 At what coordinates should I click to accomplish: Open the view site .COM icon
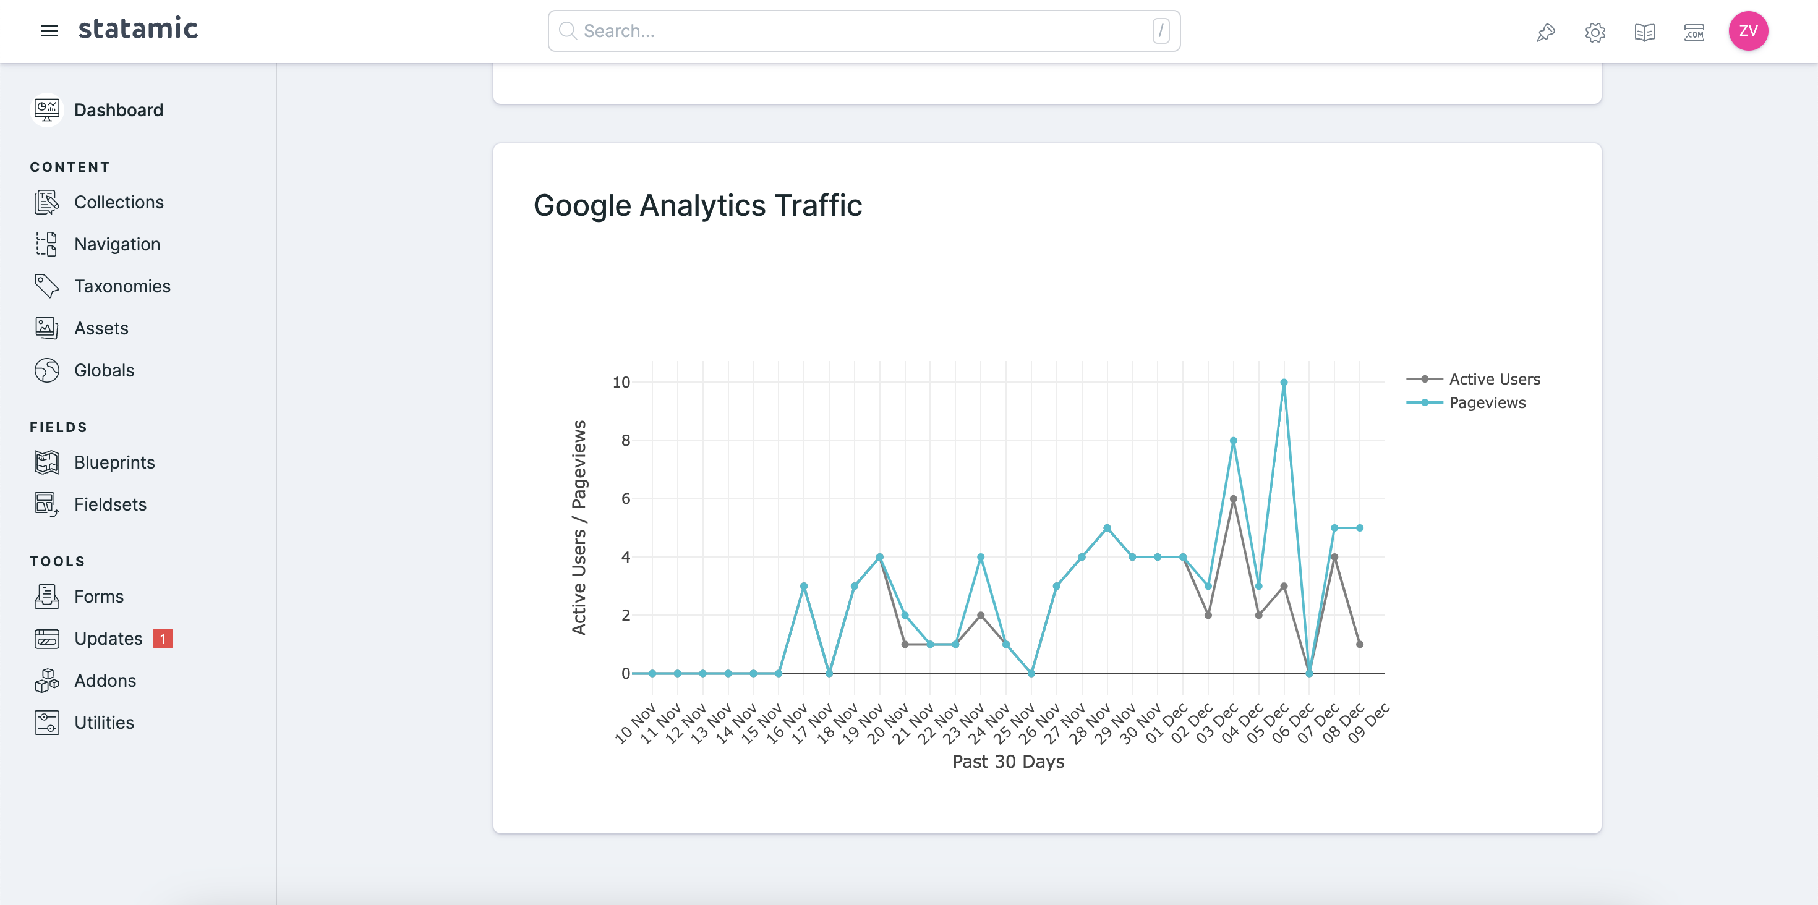(1694, 32)
